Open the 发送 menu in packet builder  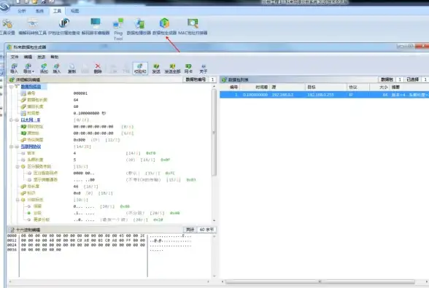(x=42, y=57)
